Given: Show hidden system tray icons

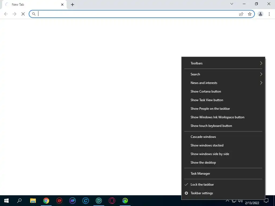Looking at the screenshot, I should click(227, 201).
